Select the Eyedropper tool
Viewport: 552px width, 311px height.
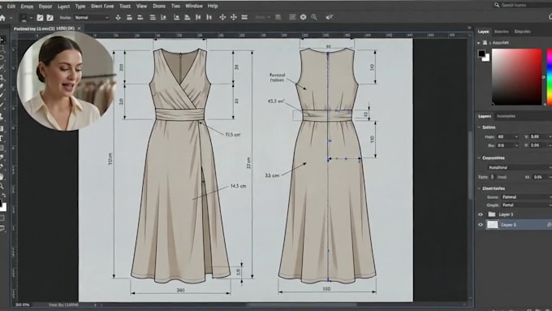pos(2,86)
